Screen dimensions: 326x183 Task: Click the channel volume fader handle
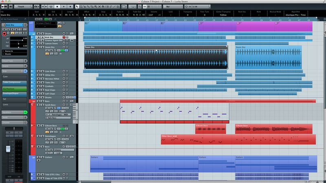8,149
